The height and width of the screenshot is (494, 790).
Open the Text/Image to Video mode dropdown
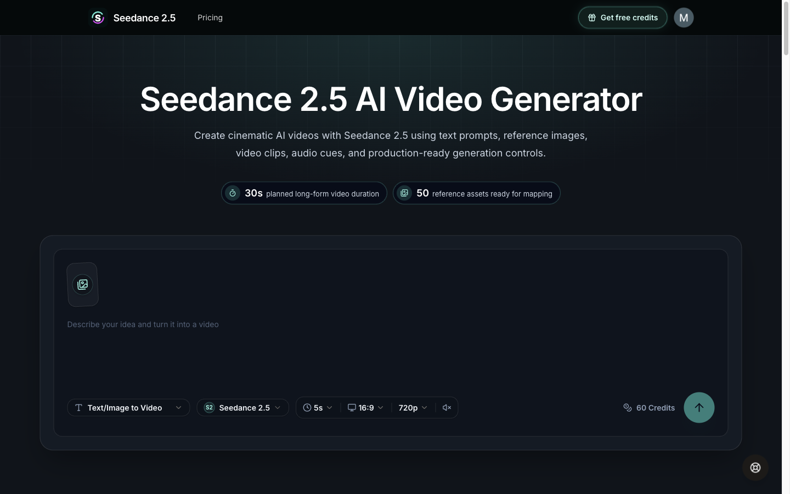[x=128, y=407]
